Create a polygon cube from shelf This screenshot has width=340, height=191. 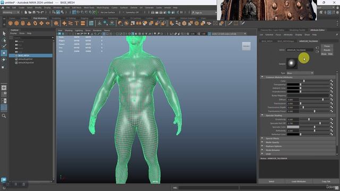click(16, 23)
